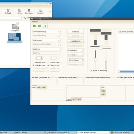
Task: Select tab2 in bottom-tab notebook
Action: coord(74,99)
